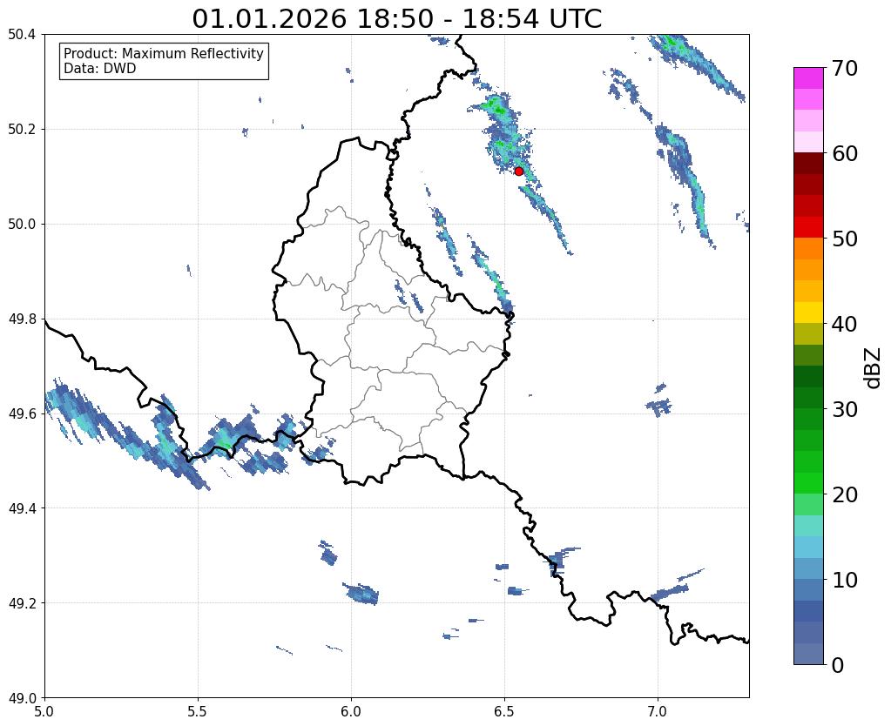Click the longitude tick label '6.5'

click(x=504, y=712)
